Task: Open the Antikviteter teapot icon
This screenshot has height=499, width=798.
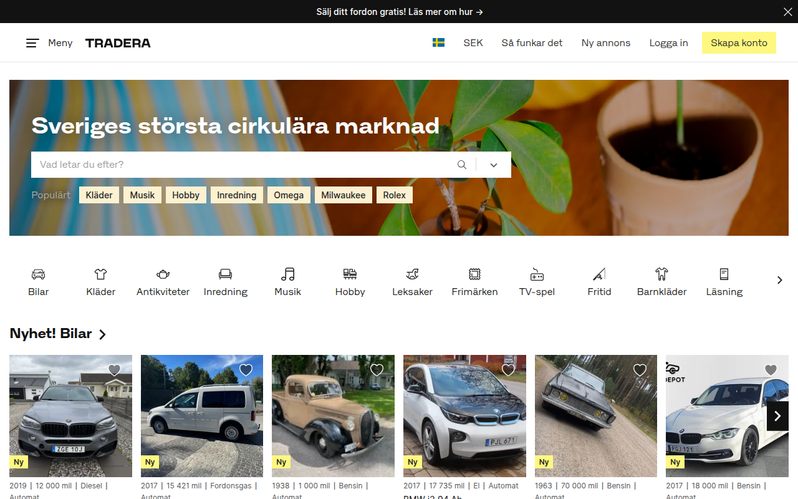Action: (163, 274)
